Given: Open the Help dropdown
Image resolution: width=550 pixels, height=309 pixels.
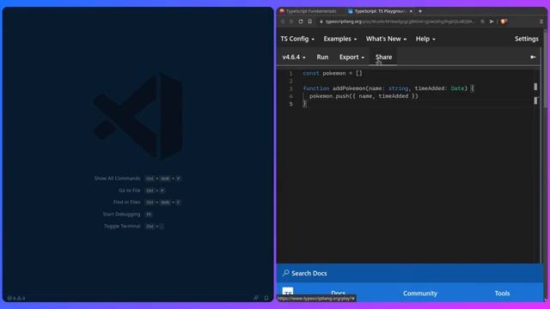Looking at the screenshot, I should click(425, 39).
